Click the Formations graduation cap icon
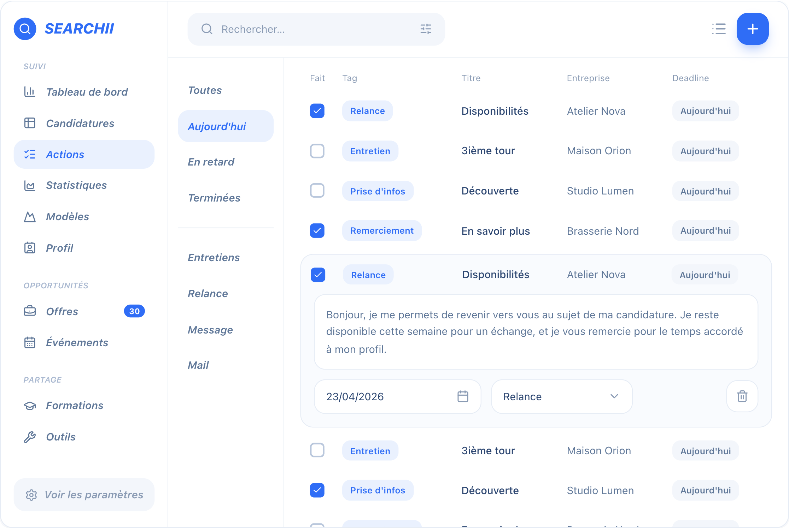Viewport: 789px width, 528px height. (30, 406)
